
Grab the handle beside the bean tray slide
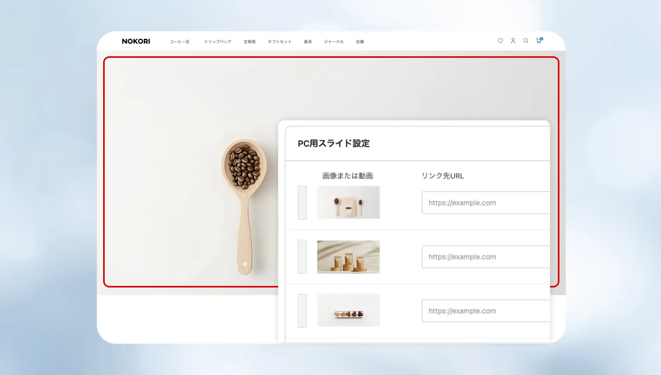302,311
